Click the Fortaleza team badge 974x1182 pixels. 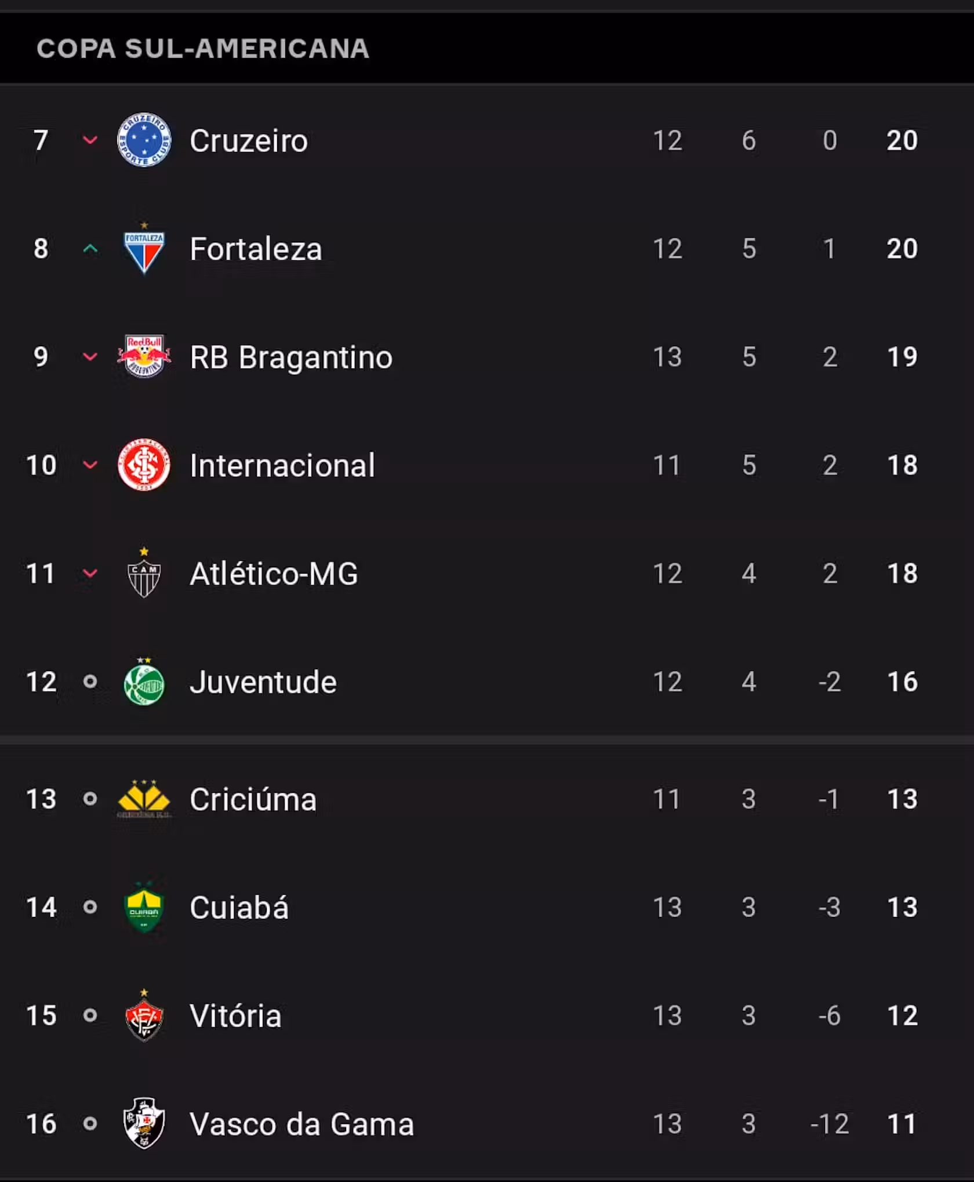tap(144, 248)
